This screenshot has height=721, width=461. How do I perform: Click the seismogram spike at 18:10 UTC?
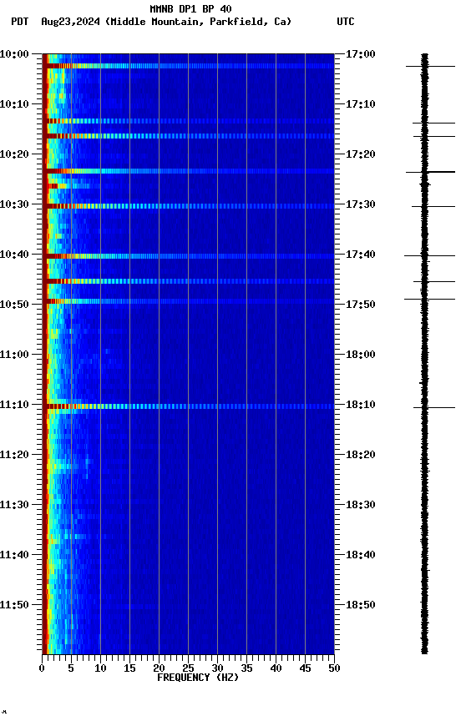click(433, 407)
